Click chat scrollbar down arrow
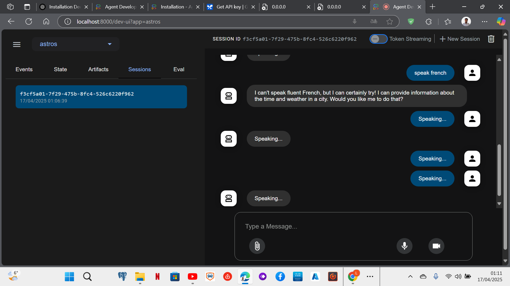 click(x=499, y=204)
